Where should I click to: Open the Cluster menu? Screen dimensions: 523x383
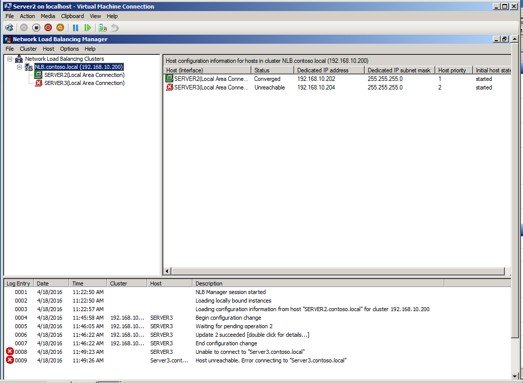pos(28,49)
